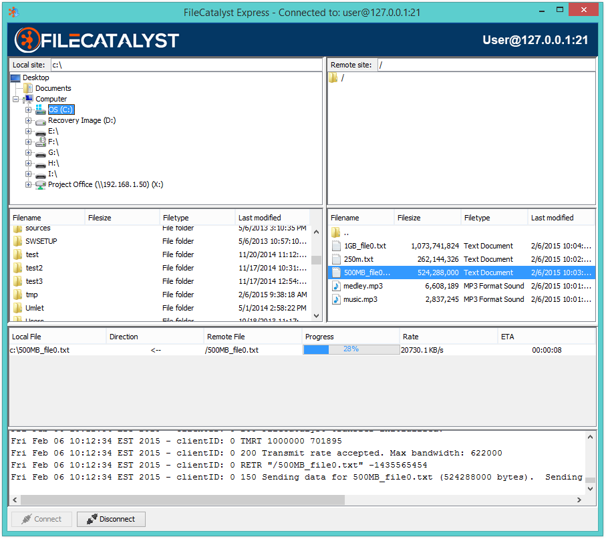Click the local file list scroll up arrow
606x539 pixels.
[x=317, y=232]
